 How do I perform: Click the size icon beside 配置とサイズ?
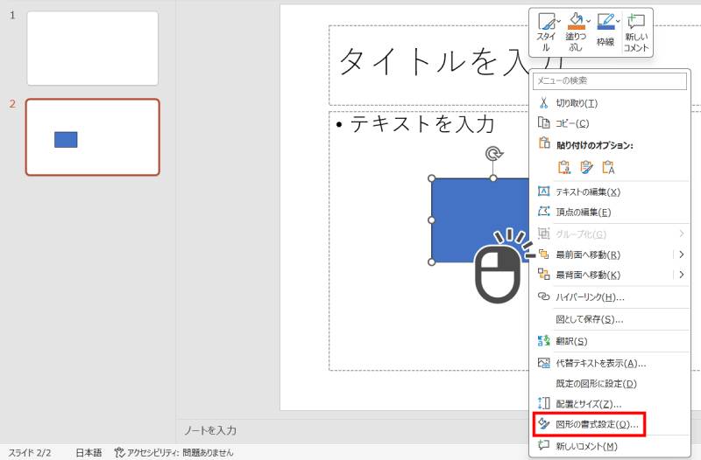[543, 403]
